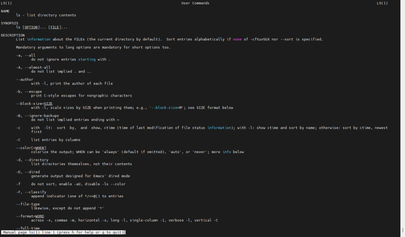Click 'likewise, except do not append' line
Viewport: 405px width, 237px height.
67,209
